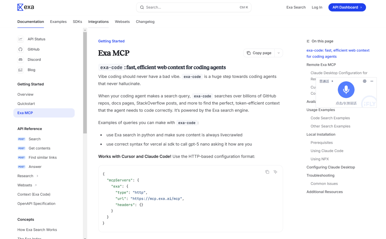Open the API Status chart icon
Screen dimensions: 386x239
[x=20, y=39]
